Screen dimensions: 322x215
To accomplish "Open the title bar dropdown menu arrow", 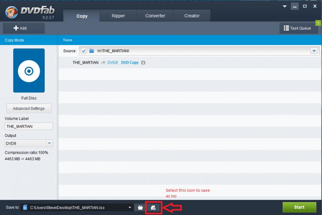I will click(285, 6).
